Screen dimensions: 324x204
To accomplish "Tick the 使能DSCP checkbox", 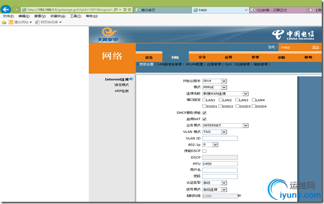I will click(204, 151).
